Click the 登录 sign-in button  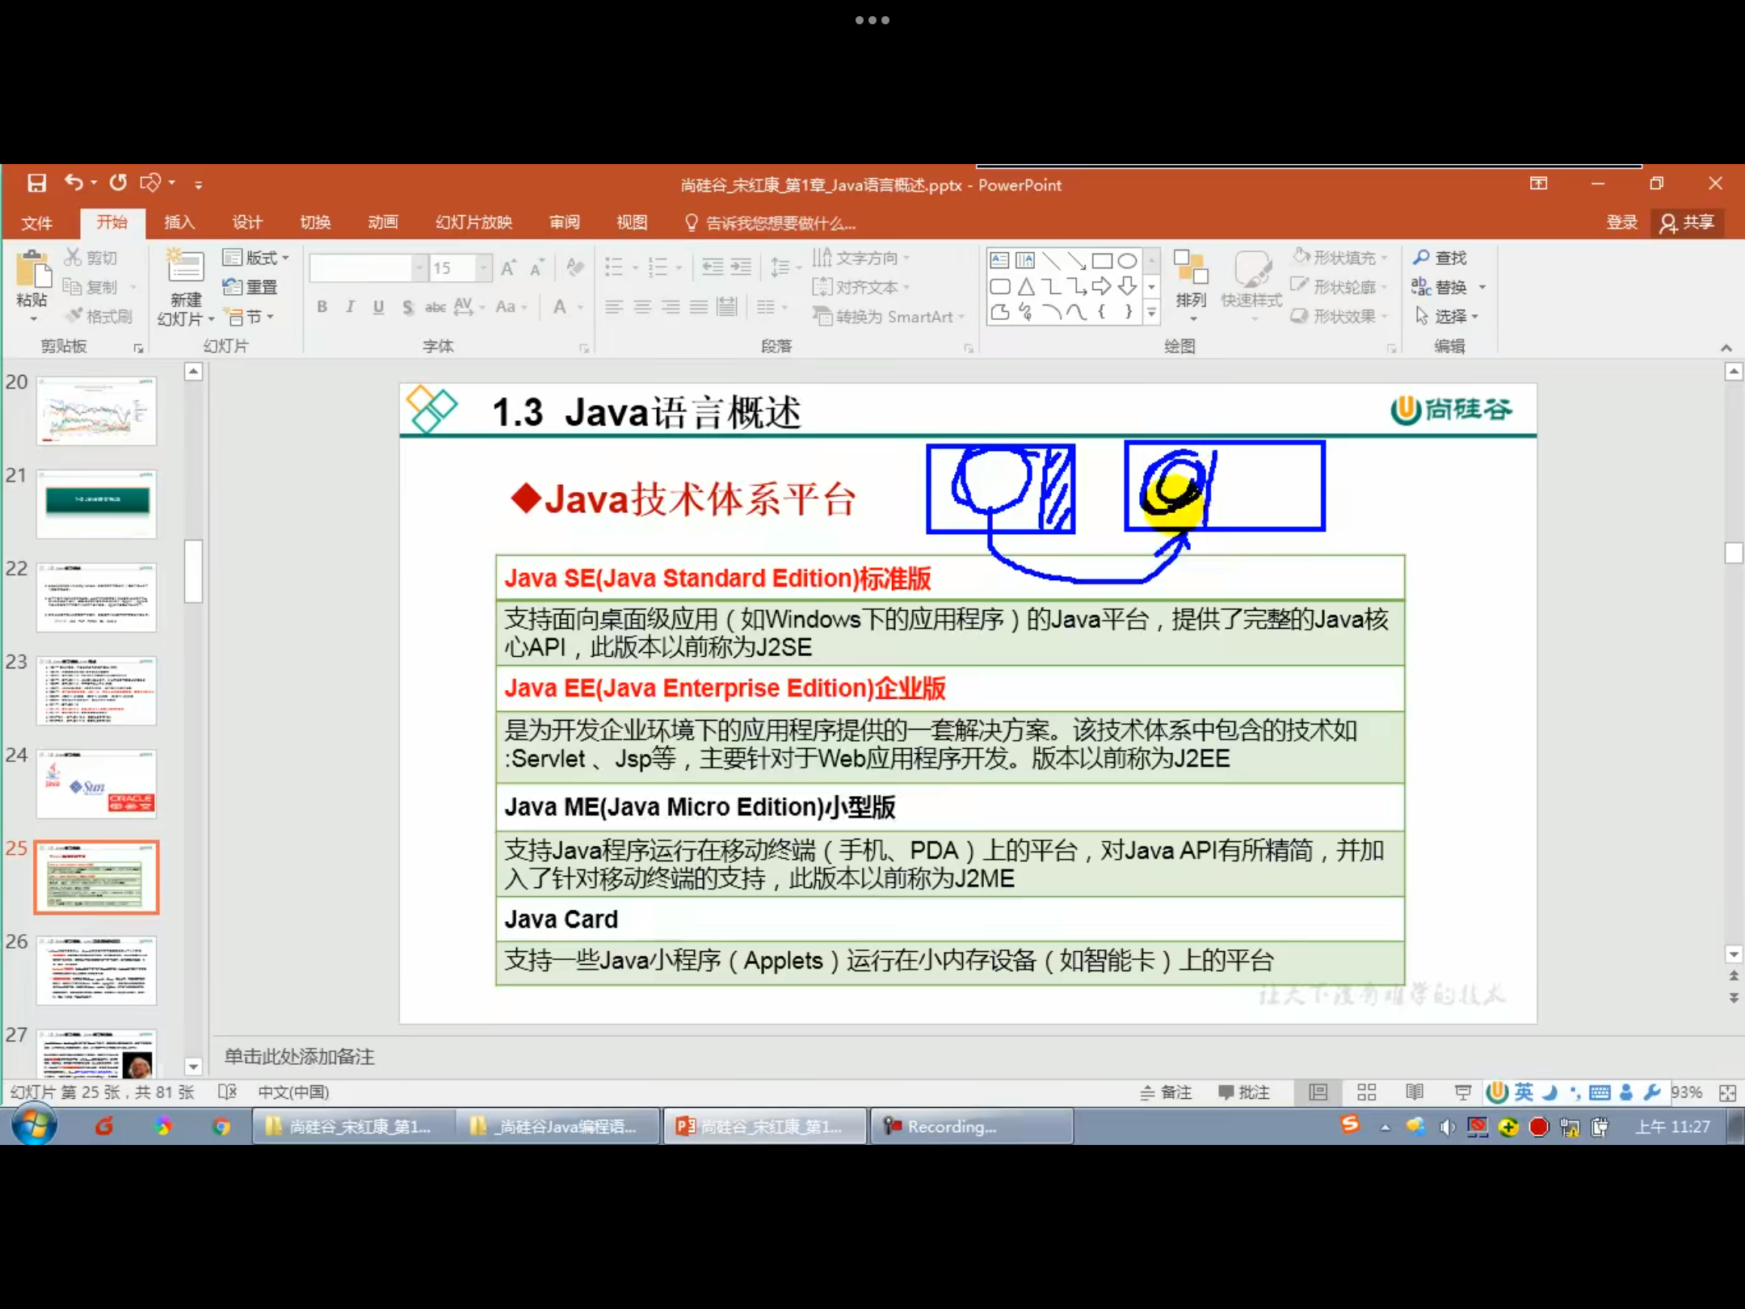tap(1621, 223)
